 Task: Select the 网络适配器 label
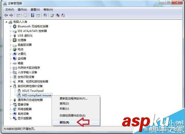click(x=25, y=109)
